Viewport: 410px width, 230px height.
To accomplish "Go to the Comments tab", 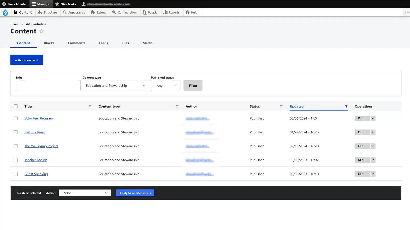I will point(76,43).
